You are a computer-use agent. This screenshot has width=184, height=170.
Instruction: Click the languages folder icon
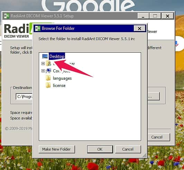click(48, 78)
